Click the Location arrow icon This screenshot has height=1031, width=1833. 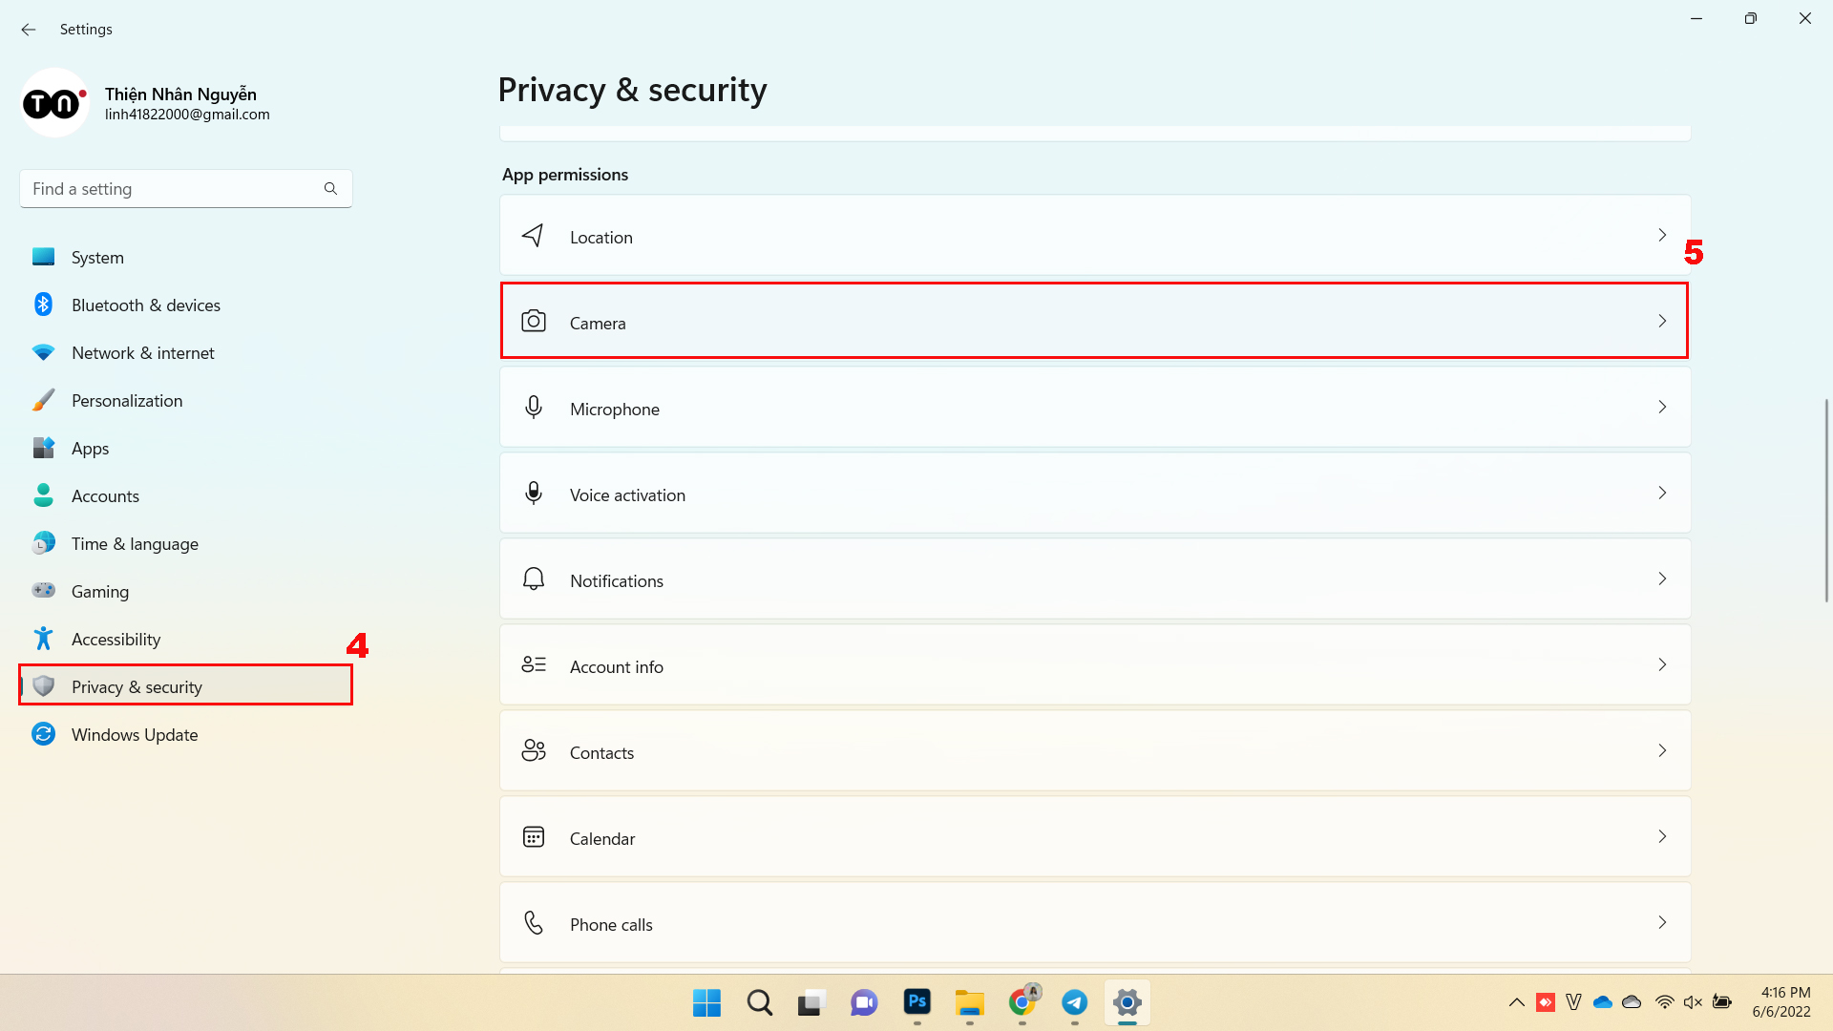point(534,236)
